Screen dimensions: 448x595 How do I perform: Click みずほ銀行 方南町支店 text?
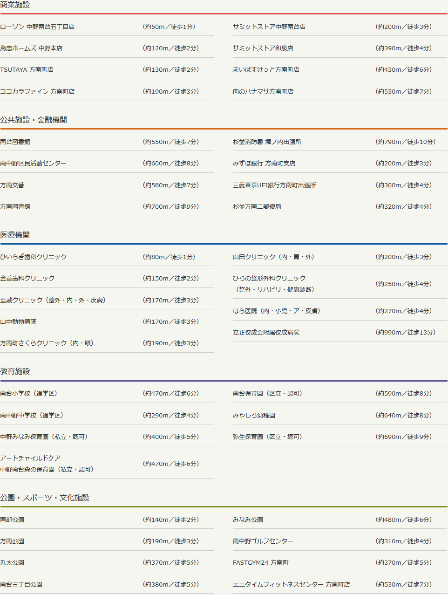tap(264, 163)
